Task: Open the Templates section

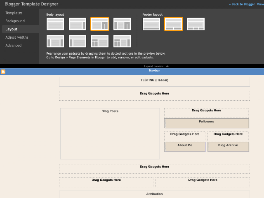Action: (14, 13)
